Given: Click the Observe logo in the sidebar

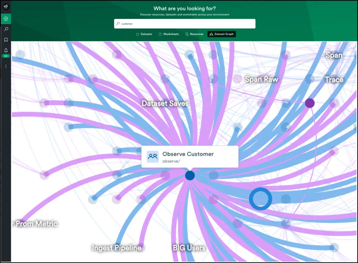Looking at the screenshot, I should point(6,7).
